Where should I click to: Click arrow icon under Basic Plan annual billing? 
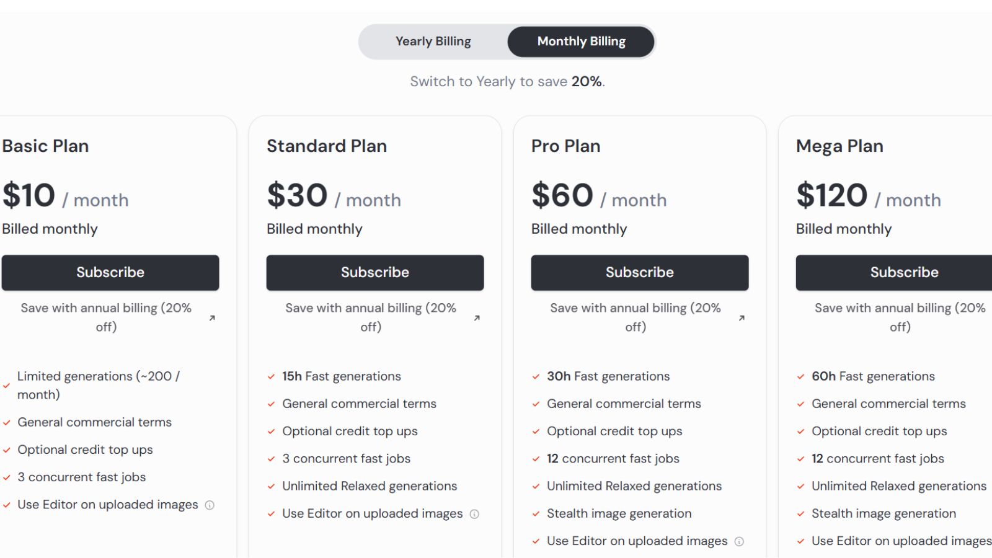(x=212, y=318)
